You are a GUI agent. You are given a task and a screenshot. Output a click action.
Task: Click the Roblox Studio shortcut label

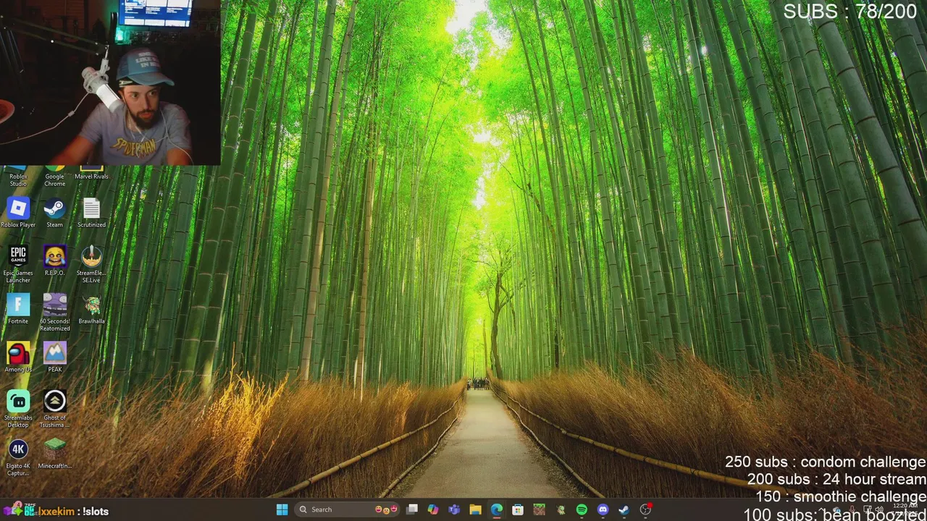pyautogui.click(x=18, y=180)
